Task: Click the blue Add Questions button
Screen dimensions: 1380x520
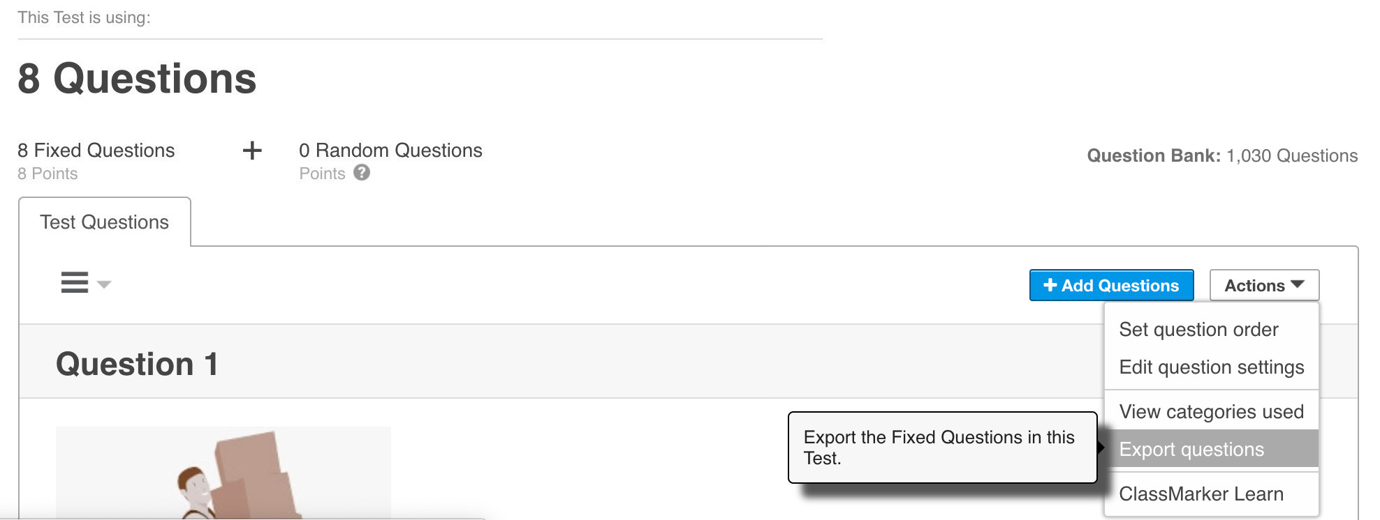Action: (1111, 286)
